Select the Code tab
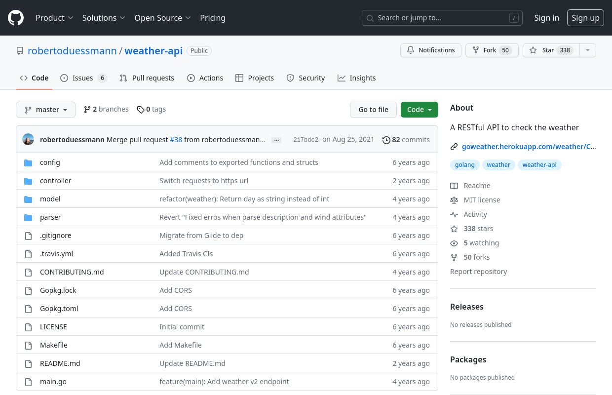The width and height of the screenshot is (612, 395). point(34,78)
